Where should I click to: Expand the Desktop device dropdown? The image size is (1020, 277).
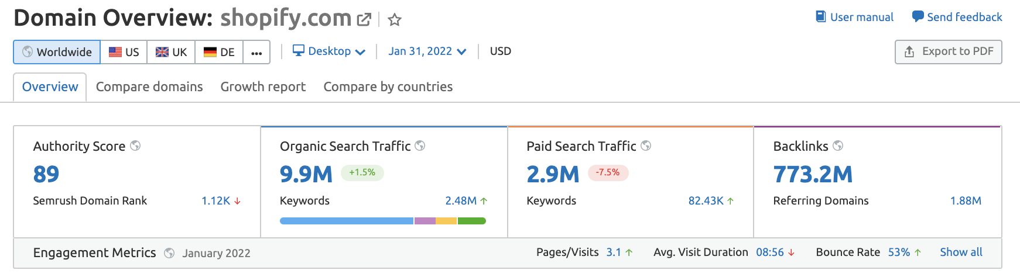[329, 51]
